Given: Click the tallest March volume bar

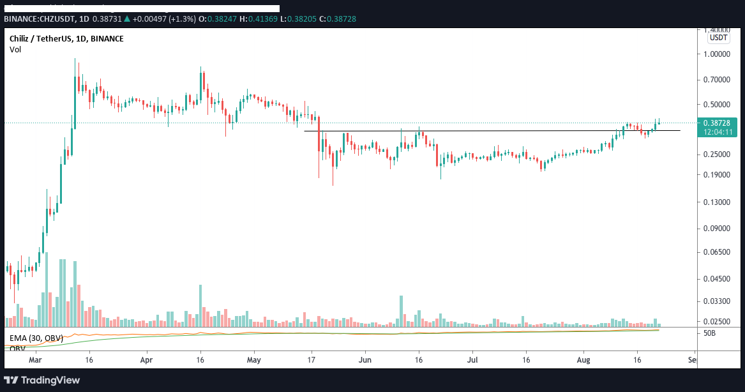Looking at the screenshot, I should (x=47, y=290).
